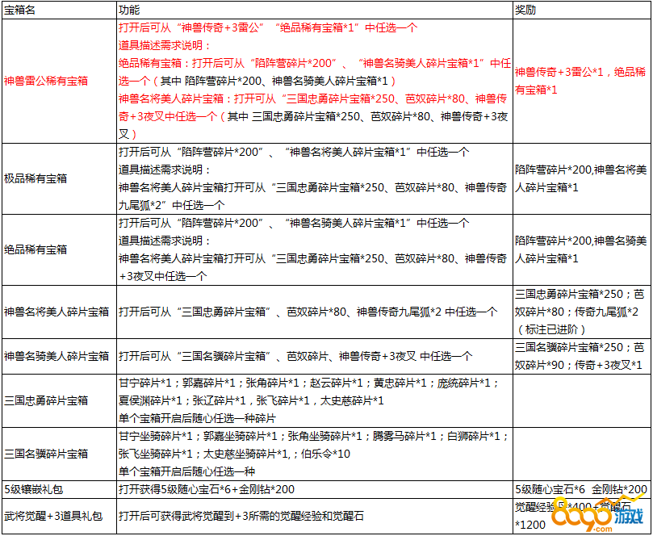Viewport: 653px width, 536px height.
Task: Click the 神兽名骑美人碎片宝箱 row name
Action: coord(57,356)
